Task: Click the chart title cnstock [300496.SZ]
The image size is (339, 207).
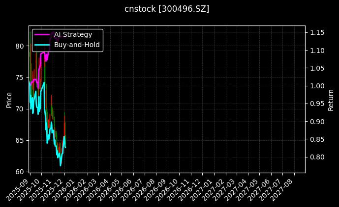Action: point(167,9)
